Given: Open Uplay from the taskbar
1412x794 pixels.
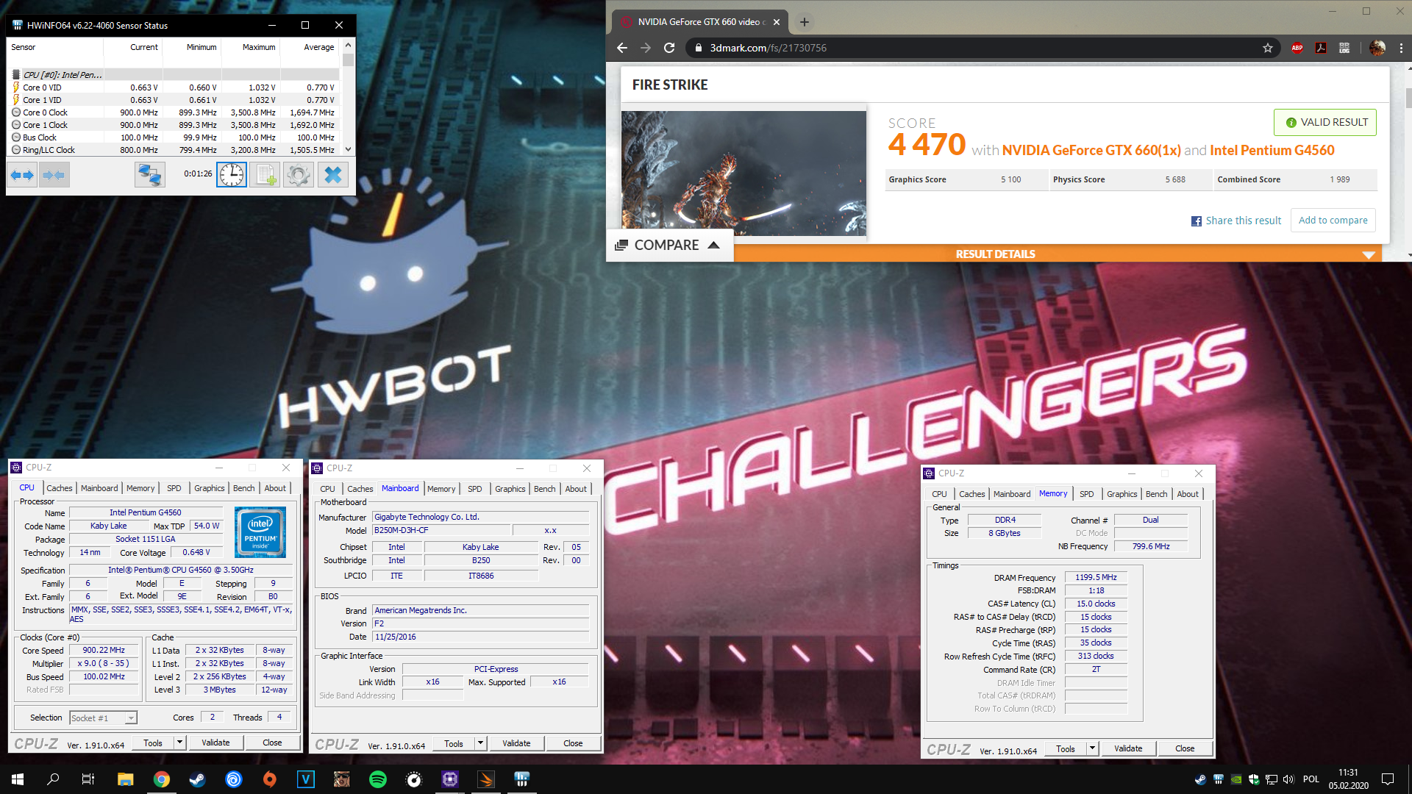Looking at the screenshot, I should [x=234, y=779].
